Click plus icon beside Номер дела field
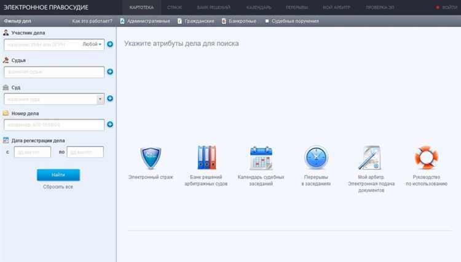This screenshot has width=461, height=262. click(110, 125)
